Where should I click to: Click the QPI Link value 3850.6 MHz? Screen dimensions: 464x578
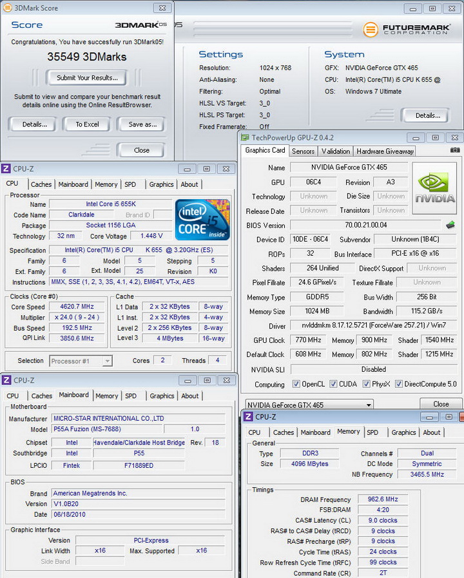77,338
